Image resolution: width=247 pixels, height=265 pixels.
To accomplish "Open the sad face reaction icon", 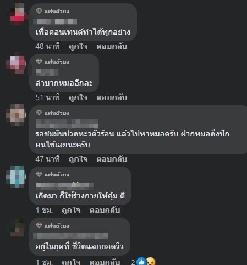I will coord(151,262).
